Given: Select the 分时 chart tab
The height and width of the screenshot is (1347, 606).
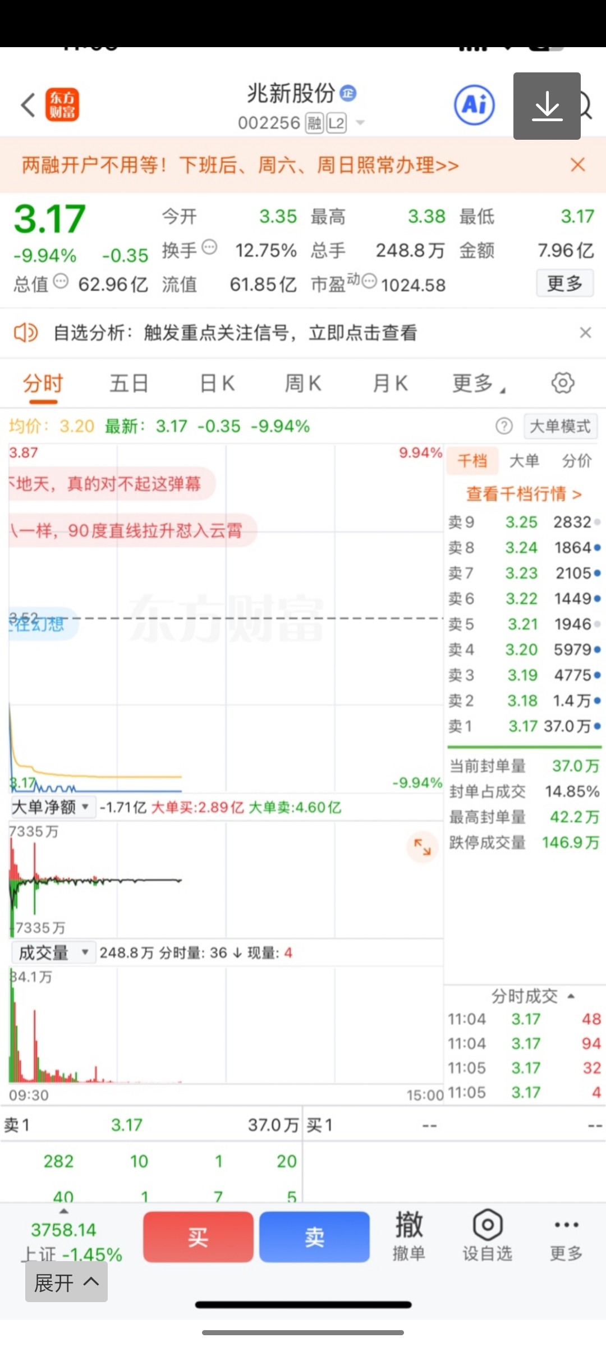Looking at the screenshot, I should 43,384.
